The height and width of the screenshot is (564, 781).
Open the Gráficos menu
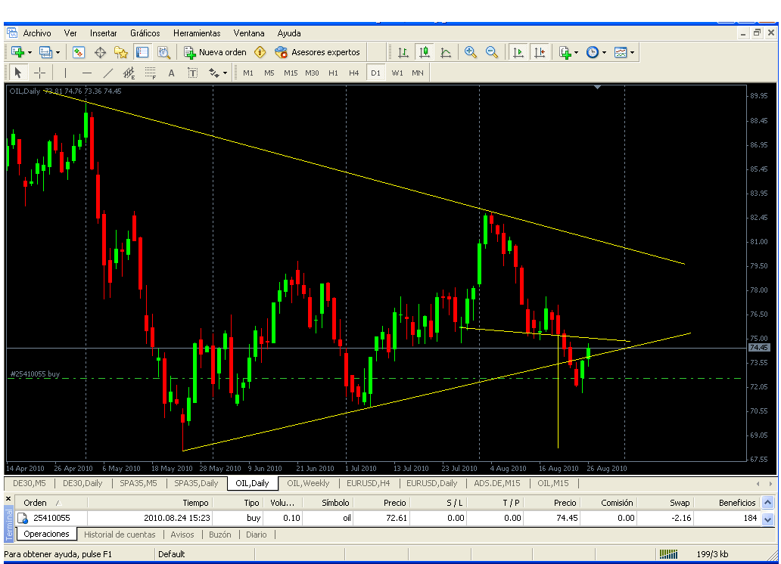coord(145,33)
